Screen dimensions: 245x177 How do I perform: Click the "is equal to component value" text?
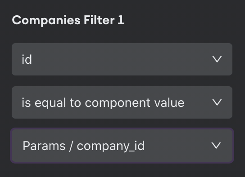103,103
